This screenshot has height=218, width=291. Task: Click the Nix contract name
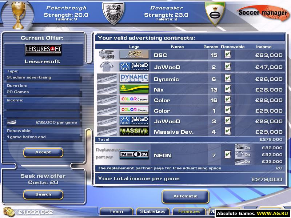point(159,90)
